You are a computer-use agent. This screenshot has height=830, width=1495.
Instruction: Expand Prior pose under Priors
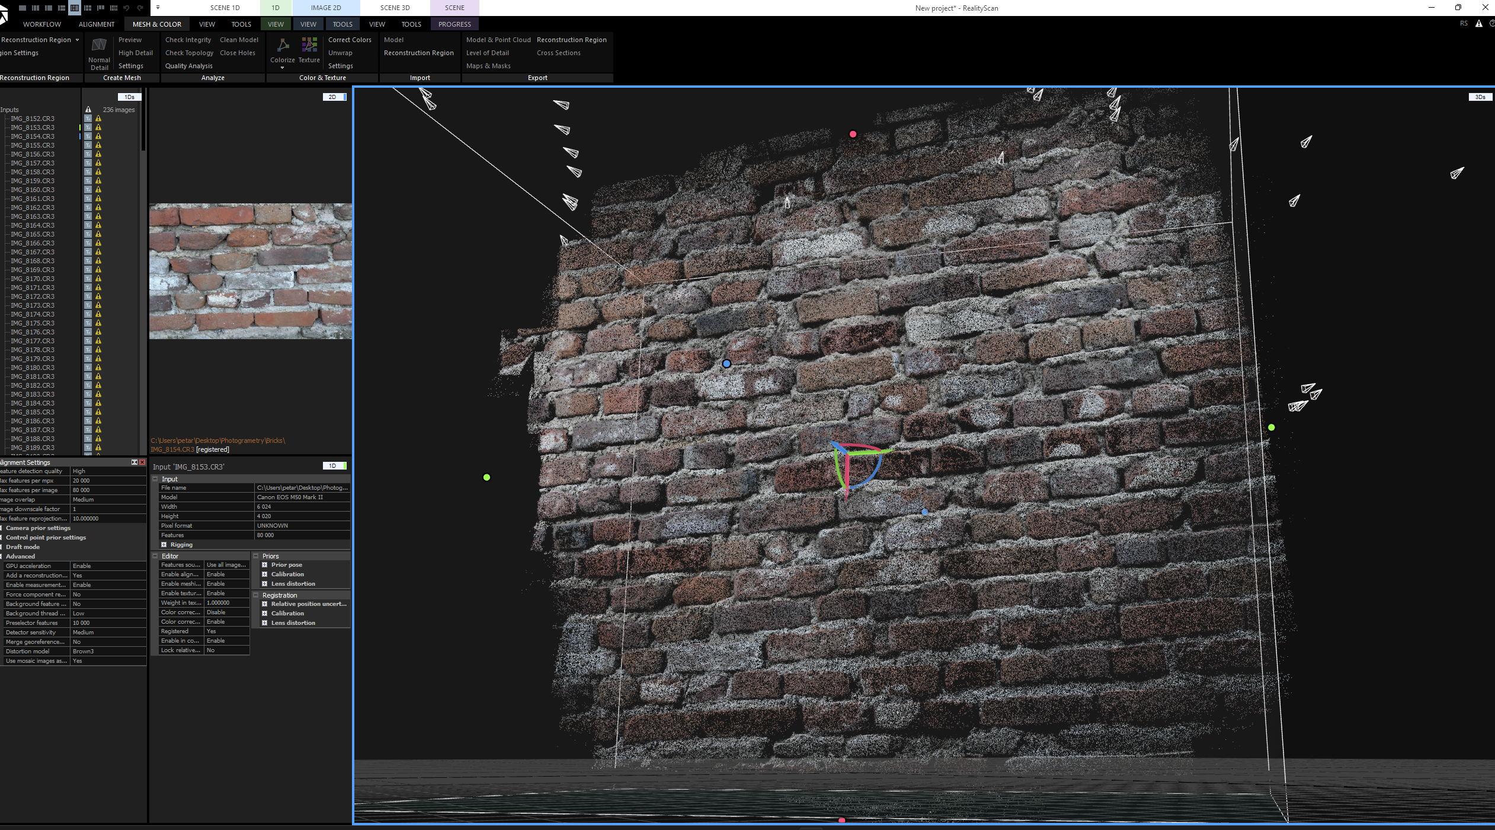[x=265, y=565]
